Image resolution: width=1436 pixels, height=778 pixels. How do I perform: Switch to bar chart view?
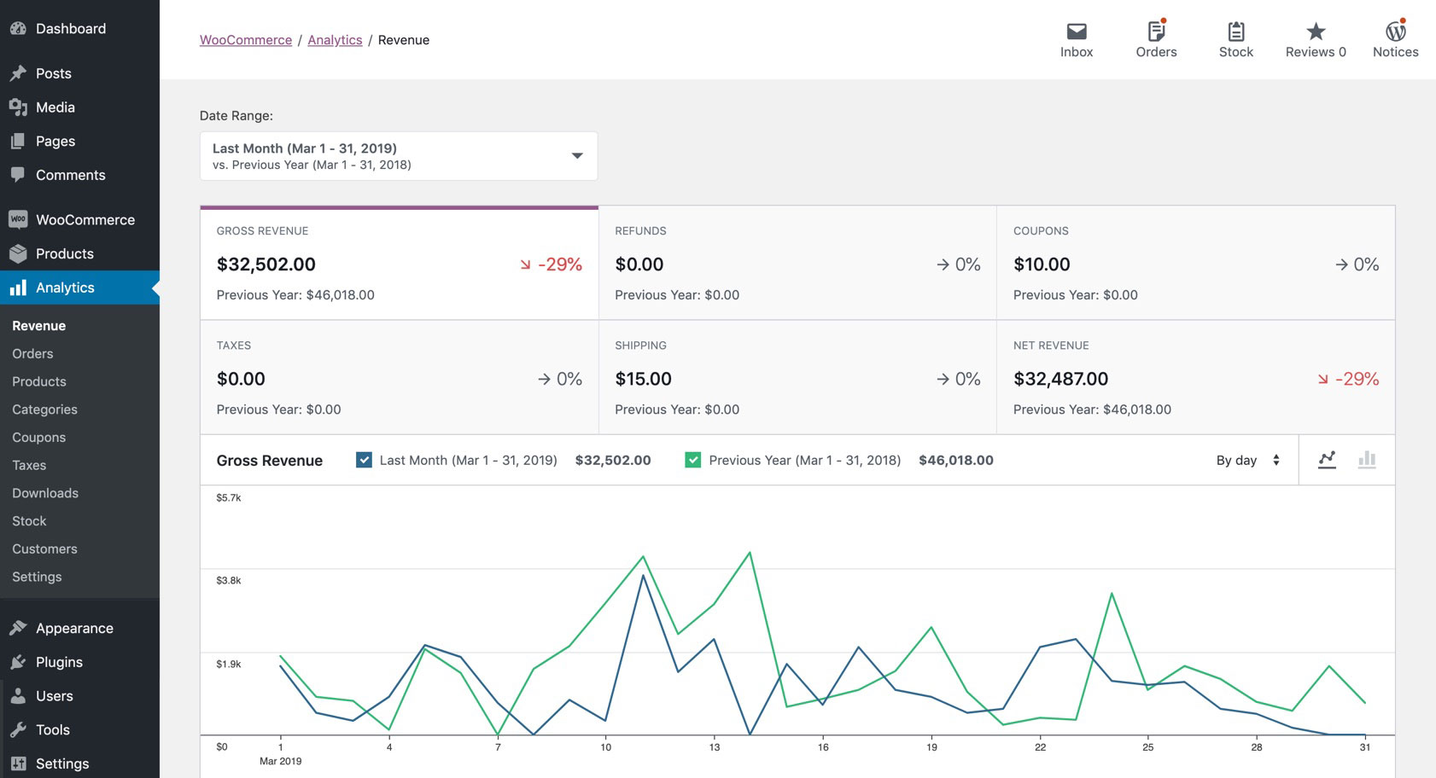click(x=1367, y=460)
